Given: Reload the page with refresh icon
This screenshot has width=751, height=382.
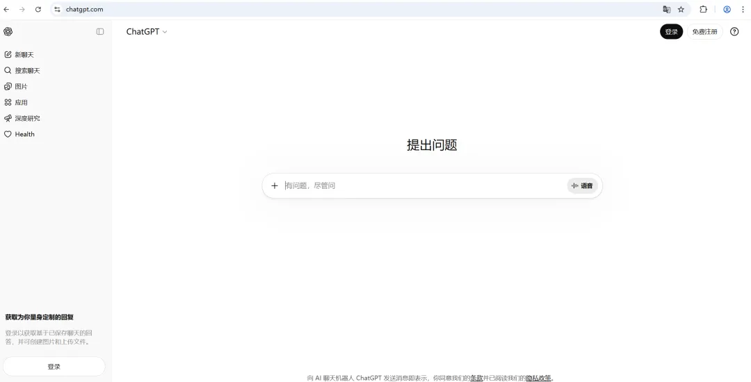Looking at the screenshot, I should click(38, 9).
